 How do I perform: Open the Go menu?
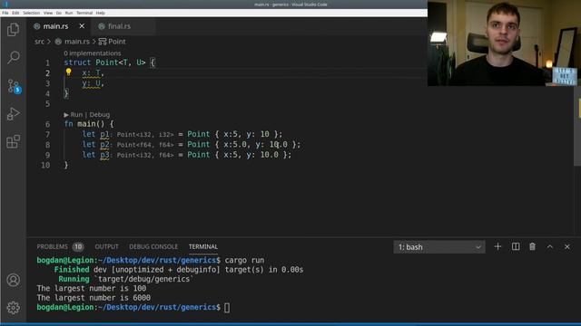[x=59, y=13]
